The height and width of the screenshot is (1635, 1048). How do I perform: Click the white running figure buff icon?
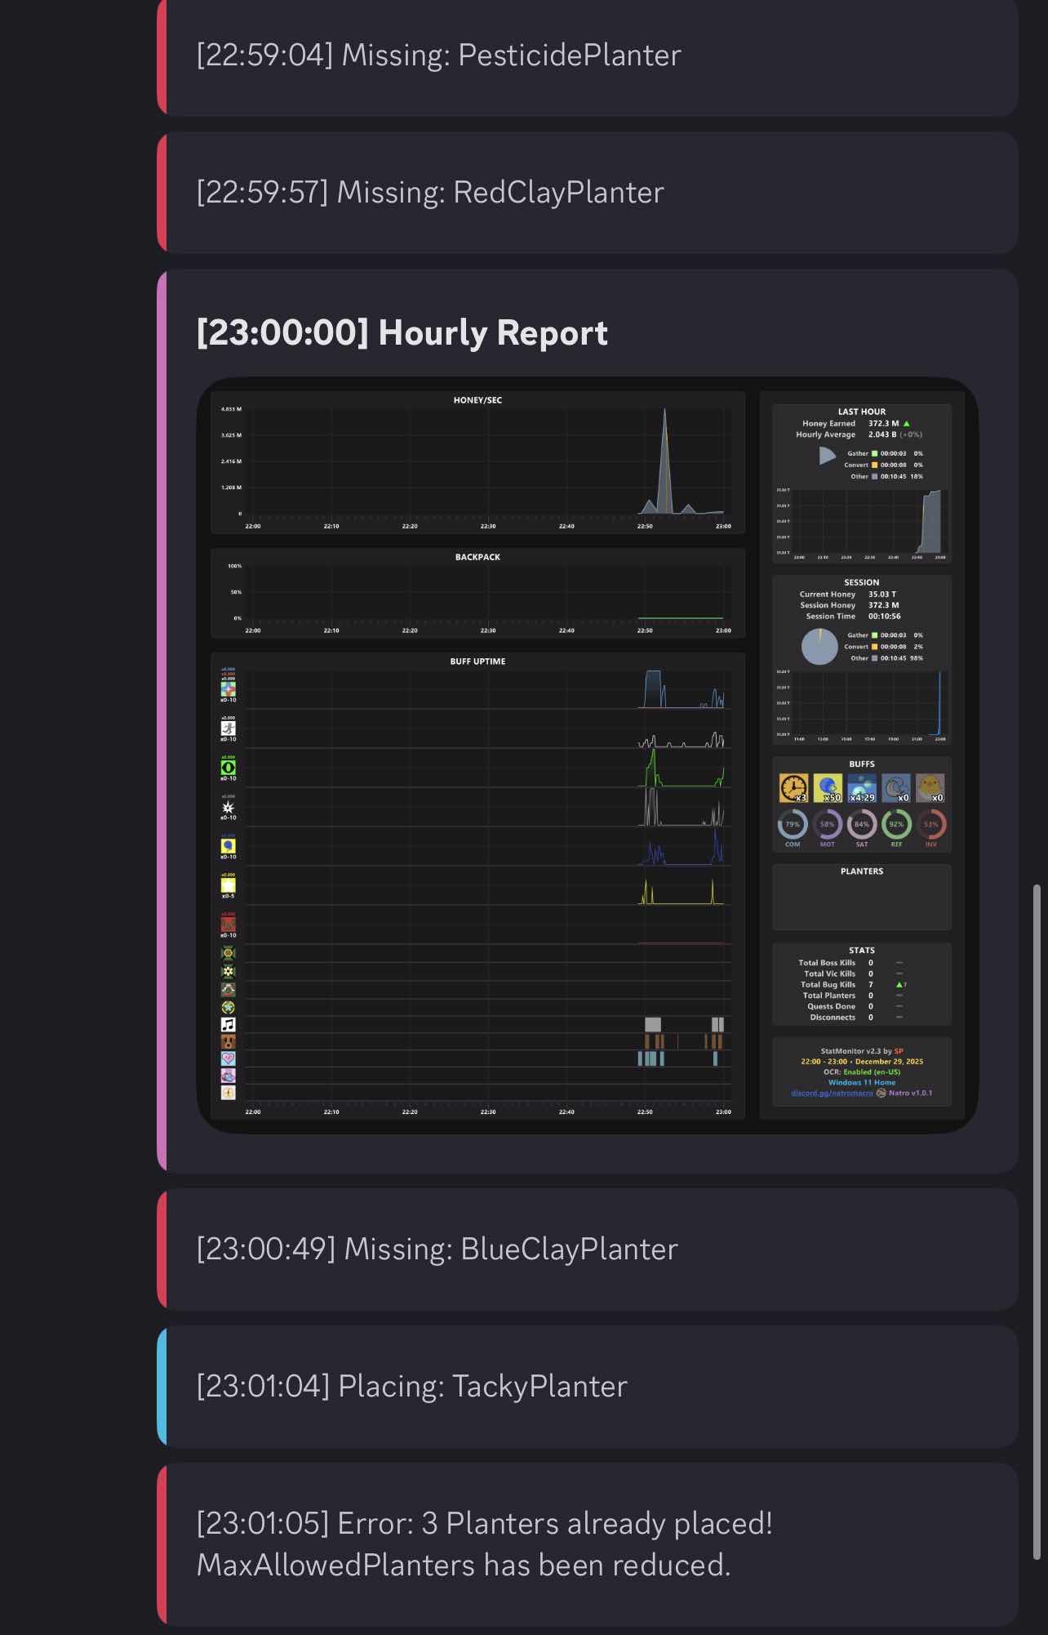[x=229, y=728]
